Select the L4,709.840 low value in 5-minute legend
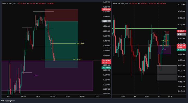The width and height of the screenshot is (188, 103). click(41, 4)
